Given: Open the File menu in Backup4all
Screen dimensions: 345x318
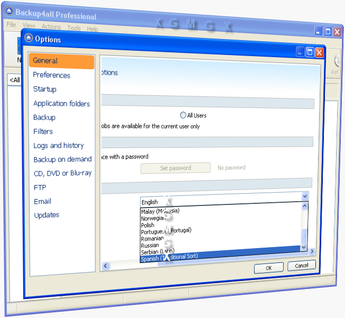Looking at the screenshot, I should pos(11,24).
